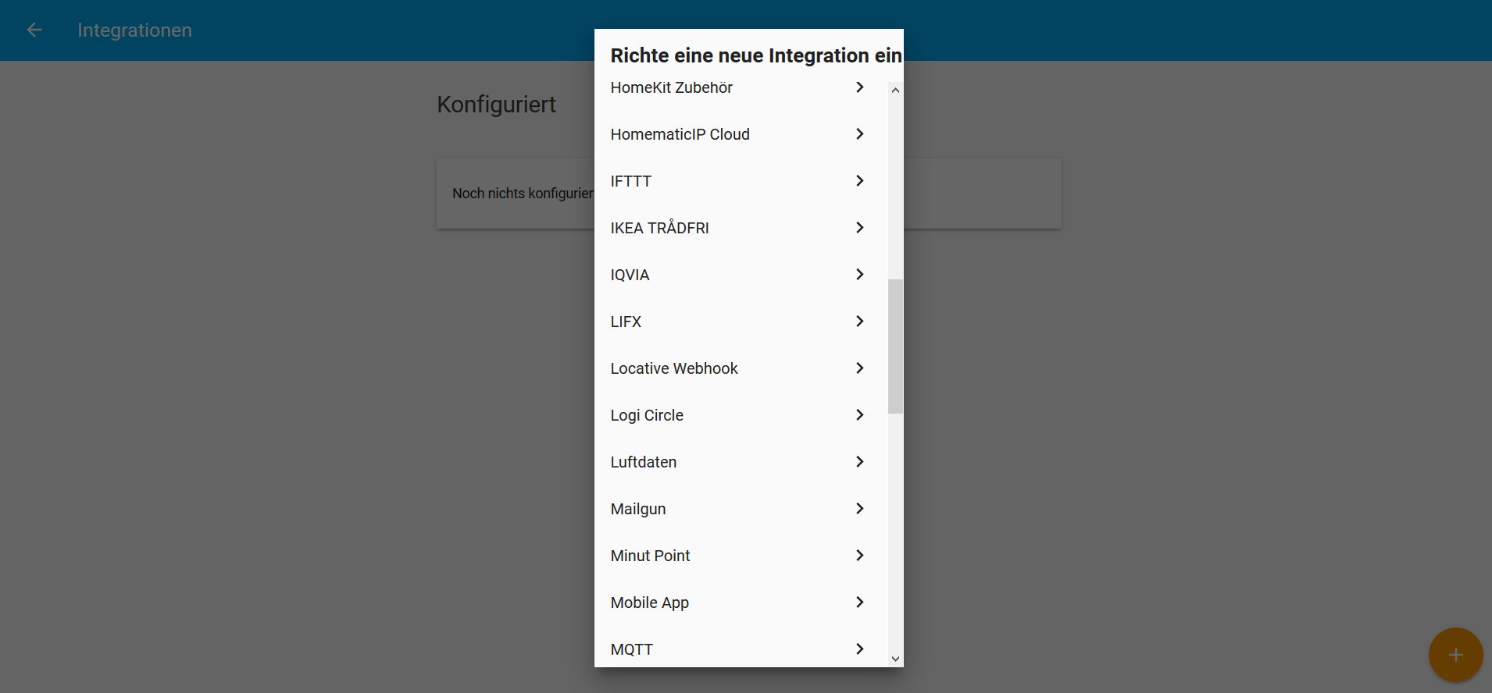Open the Mailgun integration entry
The width and height of the screenshot is (1492, 693).
(x=638, y=509)
